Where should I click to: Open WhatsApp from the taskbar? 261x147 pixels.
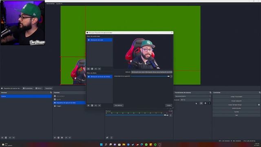tap(146, 145)
